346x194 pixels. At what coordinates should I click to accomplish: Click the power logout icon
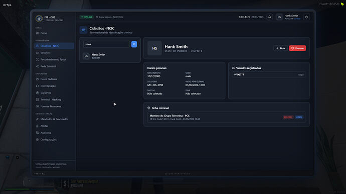point(306,17)
